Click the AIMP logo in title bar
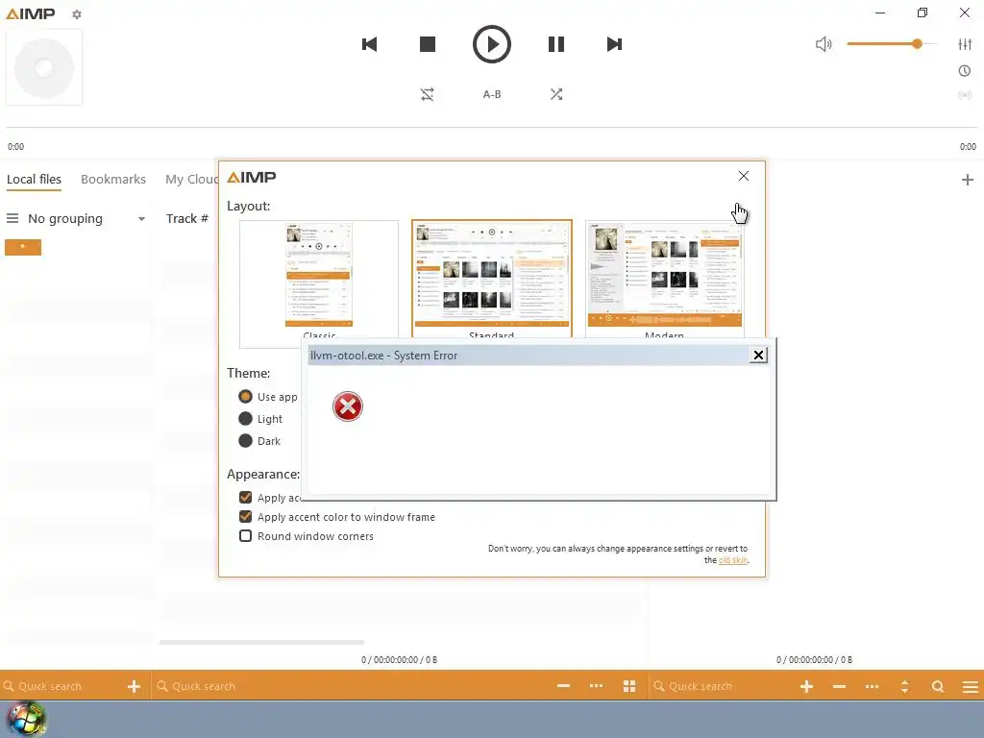 pyautogui.click(x=30, y=13)
